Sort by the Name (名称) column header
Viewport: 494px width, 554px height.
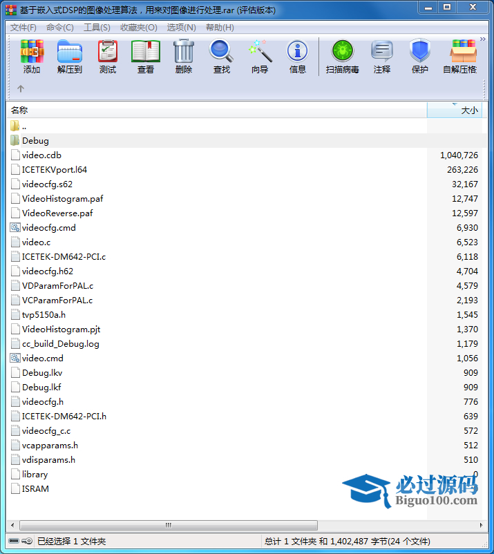[x=217, y=111]
